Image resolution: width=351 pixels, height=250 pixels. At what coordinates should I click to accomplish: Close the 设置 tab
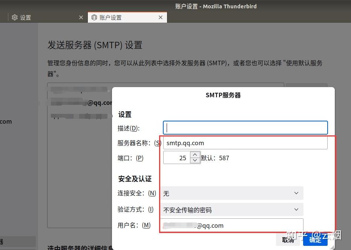(x=81, y=17)
